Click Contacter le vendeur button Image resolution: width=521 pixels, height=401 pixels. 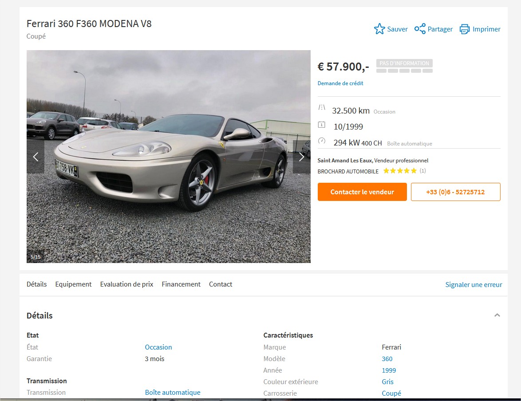pyautogui.click(x=362, y=192)
